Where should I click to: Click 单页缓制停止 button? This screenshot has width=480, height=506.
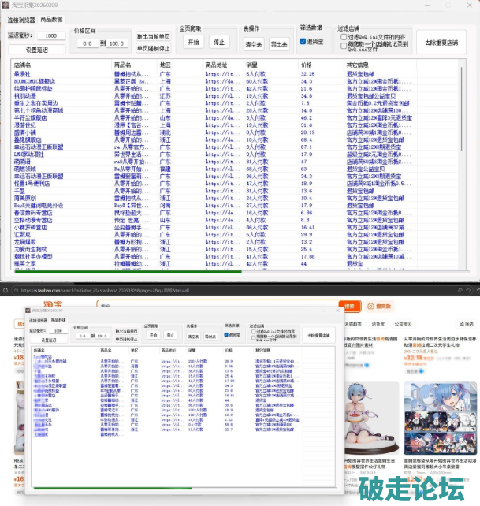pyautogui.click(x=153, y=47)
